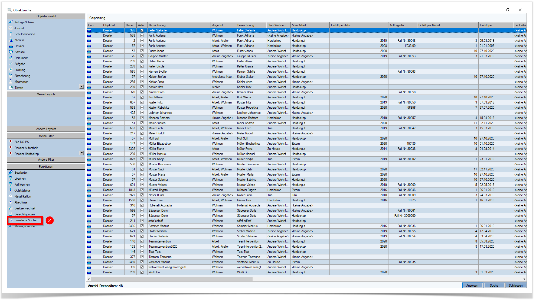Click the Journal icon in the sidebar
This screenshot has height=301, width=536.
pyautogui.click(x=11, y=28)
